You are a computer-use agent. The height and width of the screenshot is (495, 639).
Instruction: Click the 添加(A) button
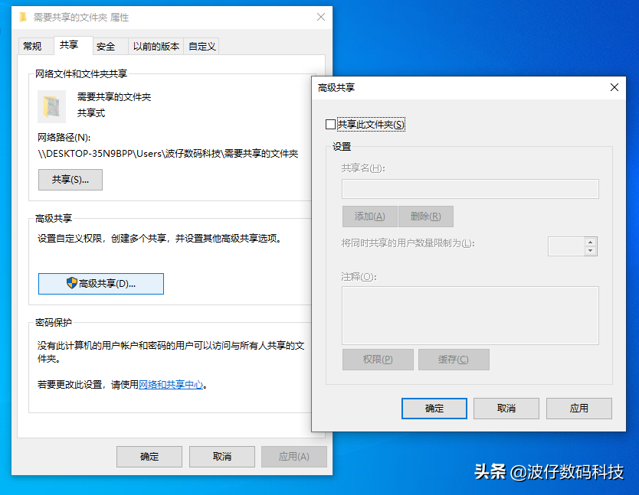tap(369, 217)
